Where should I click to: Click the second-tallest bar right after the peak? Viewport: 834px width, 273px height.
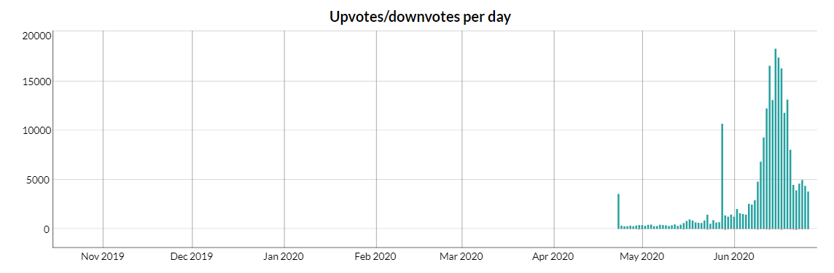pyautogui.click(x=778, y=143)
